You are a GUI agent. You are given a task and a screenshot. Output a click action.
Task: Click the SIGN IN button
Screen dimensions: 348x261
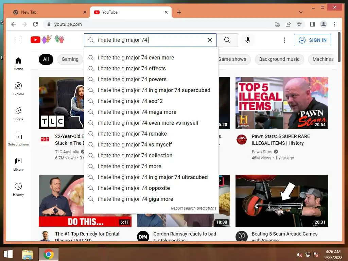pyautogui.click(x=312, y=40)
